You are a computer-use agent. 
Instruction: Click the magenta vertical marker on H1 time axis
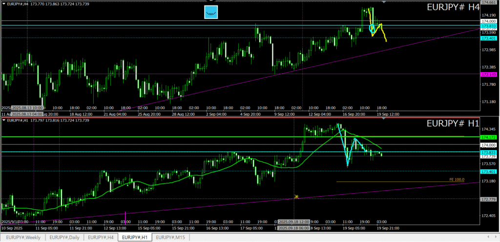coord(125,217)
